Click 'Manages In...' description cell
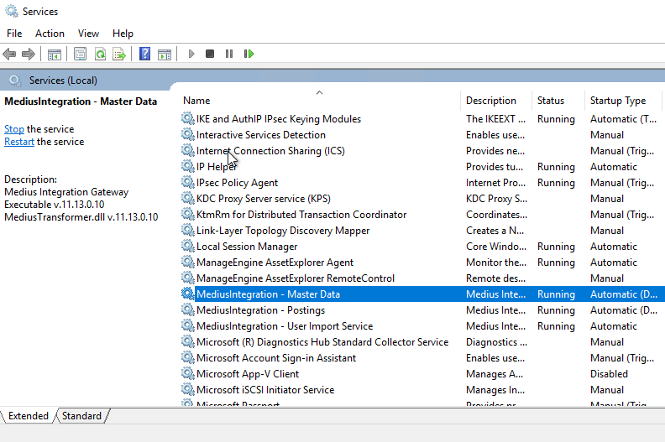 click(495, 389)
